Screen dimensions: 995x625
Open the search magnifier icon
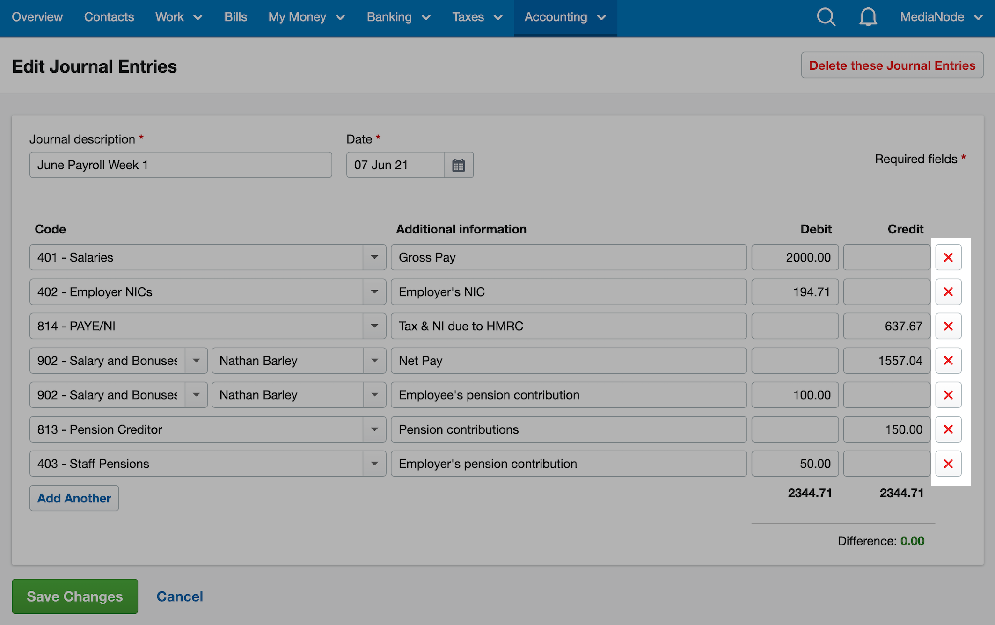click(826, 17)
